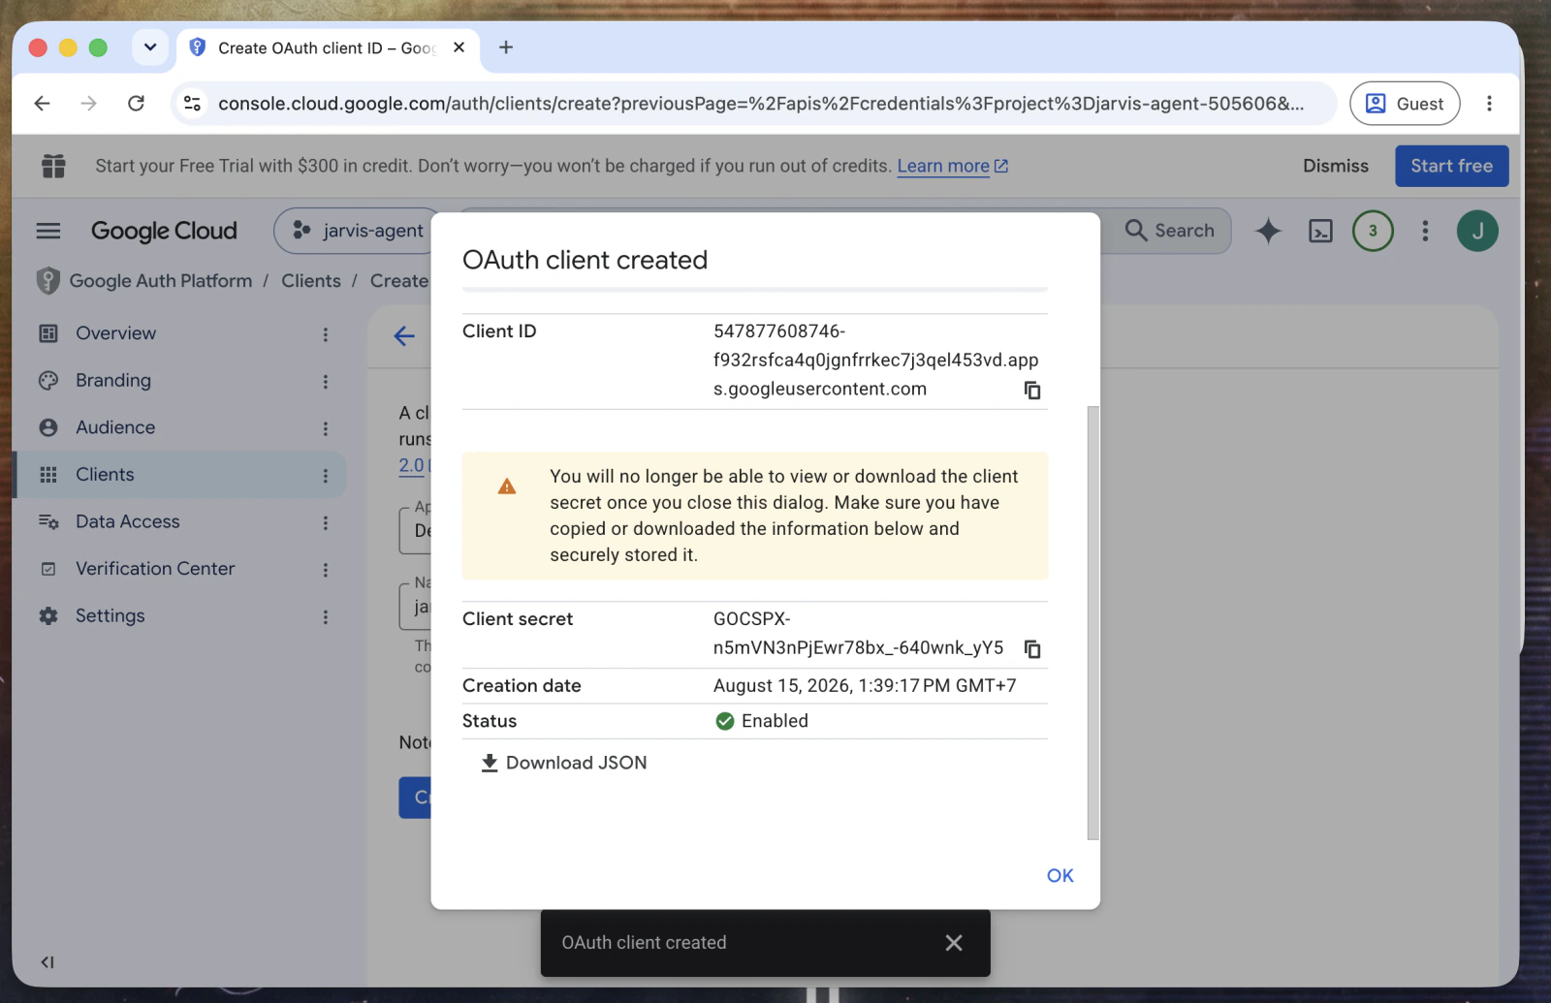Close the Create OAuth client ID tab
1551x1003 pixels.
click(x=459, y=47)
